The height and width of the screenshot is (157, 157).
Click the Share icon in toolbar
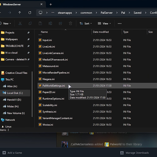60,23
